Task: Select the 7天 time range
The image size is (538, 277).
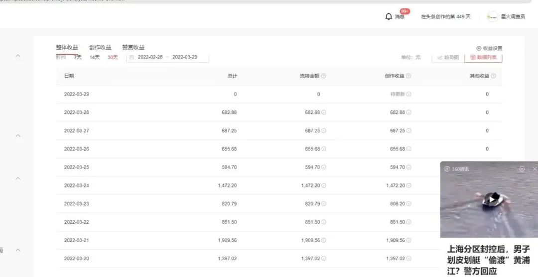Action: pyautogui.click(x=77, y=57)
